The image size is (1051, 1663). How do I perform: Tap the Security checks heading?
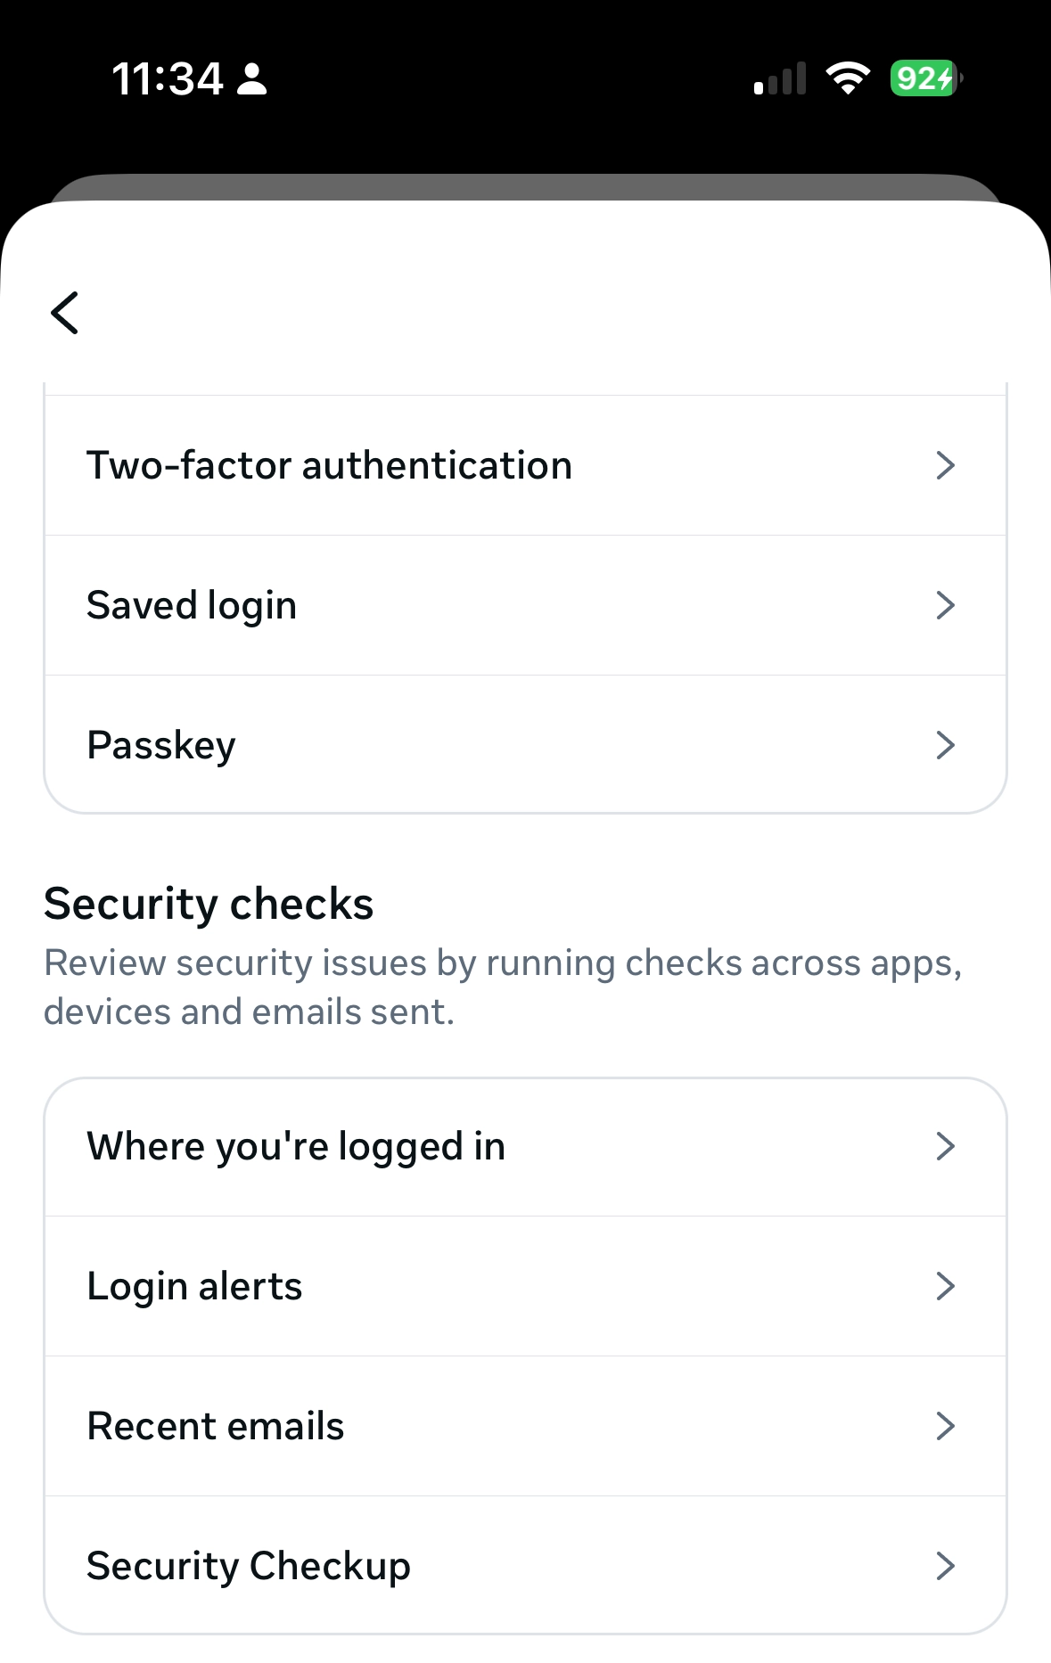[x=209, y=904]
